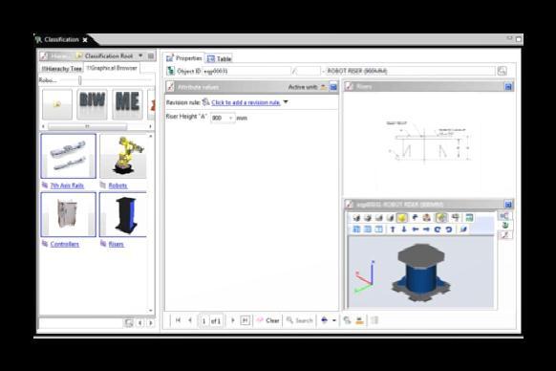
Task: Click the Clear button
Action: [x=268, y=320]
